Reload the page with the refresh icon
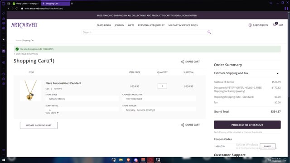The height and width of the screenshot is (163, 290). point(17,9)
